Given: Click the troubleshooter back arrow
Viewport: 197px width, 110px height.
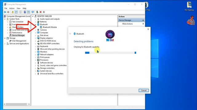Looking at the screenshot, I should pos(70,34).
